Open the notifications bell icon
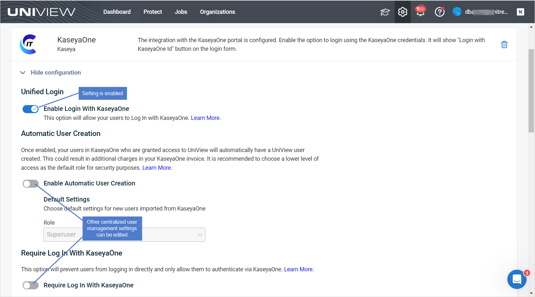535x297 pixels. click(x=420, y=12)
